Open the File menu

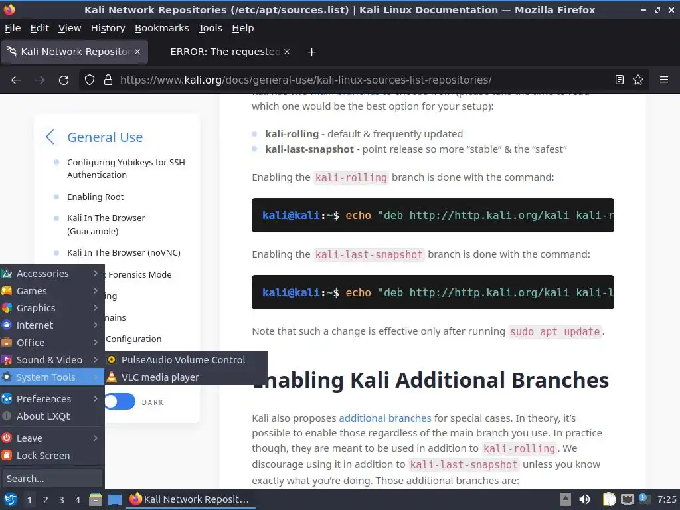13,28
